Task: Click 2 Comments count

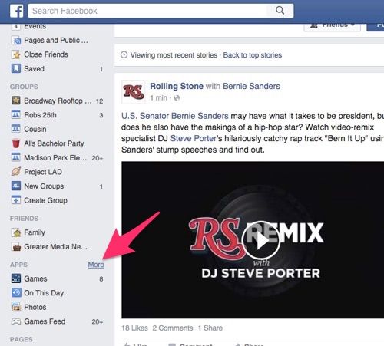Action: coord(173,328)
